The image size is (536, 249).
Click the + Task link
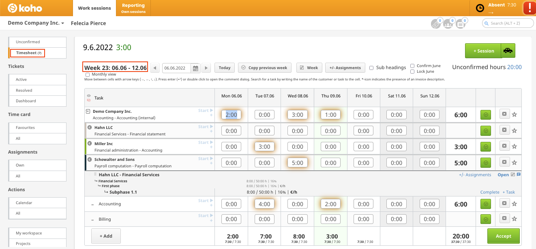[508, 192]
